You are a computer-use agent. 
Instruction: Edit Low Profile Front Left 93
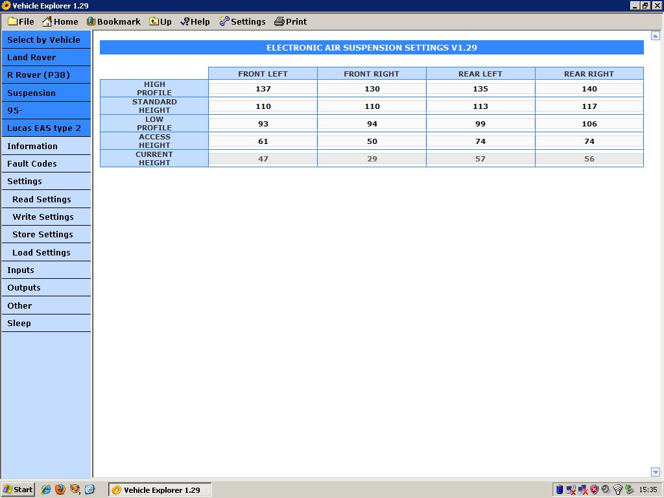tap(263, 124)
